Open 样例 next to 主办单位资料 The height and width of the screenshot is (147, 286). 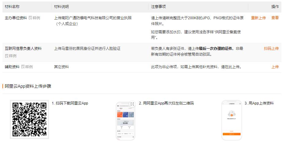coord(36,18)
